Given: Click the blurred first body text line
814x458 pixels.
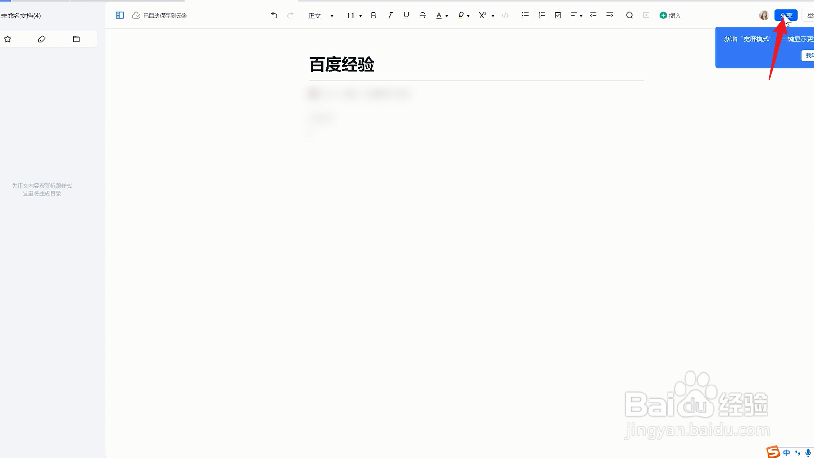Looking at the screenshot, I should (x=359, y=94).
